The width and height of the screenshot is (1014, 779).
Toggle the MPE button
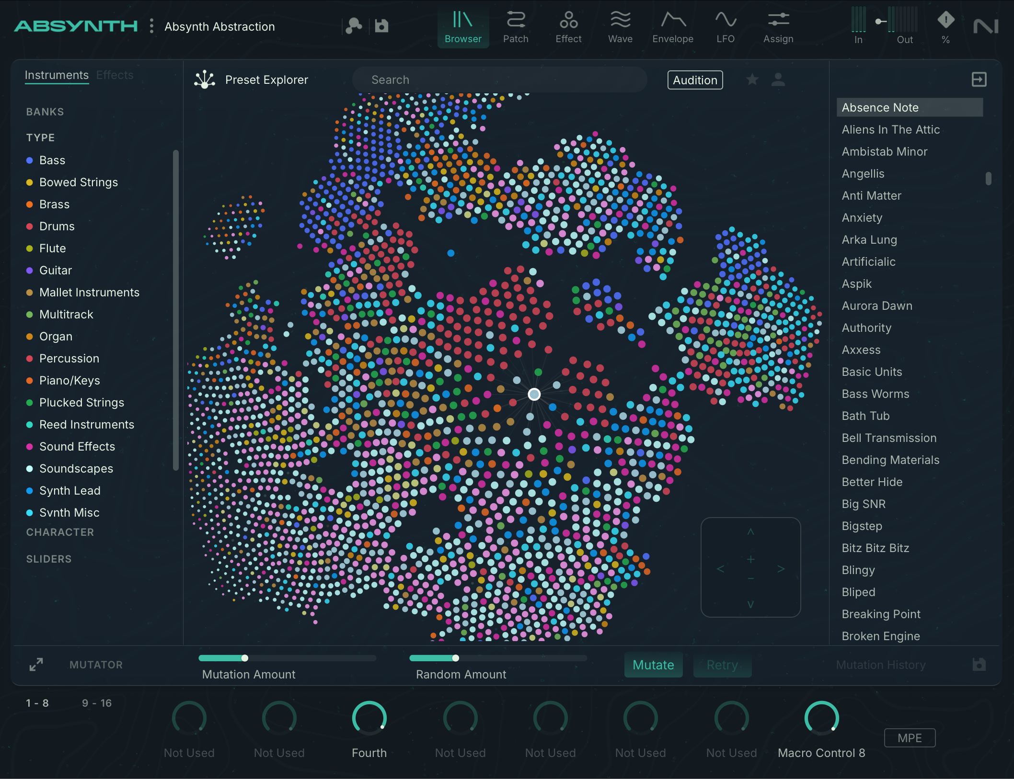point(909,738)
